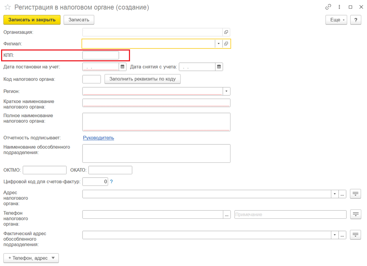Open ellipsis editor for Фактический адрес подразделения
The image size is (367, 266).
(342, 235)
